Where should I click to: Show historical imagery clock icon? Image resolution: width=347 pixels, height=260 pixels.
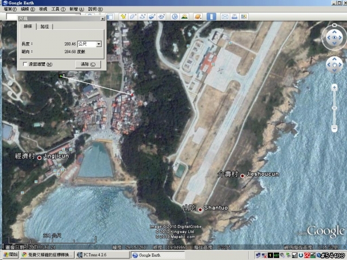point(175,17)
